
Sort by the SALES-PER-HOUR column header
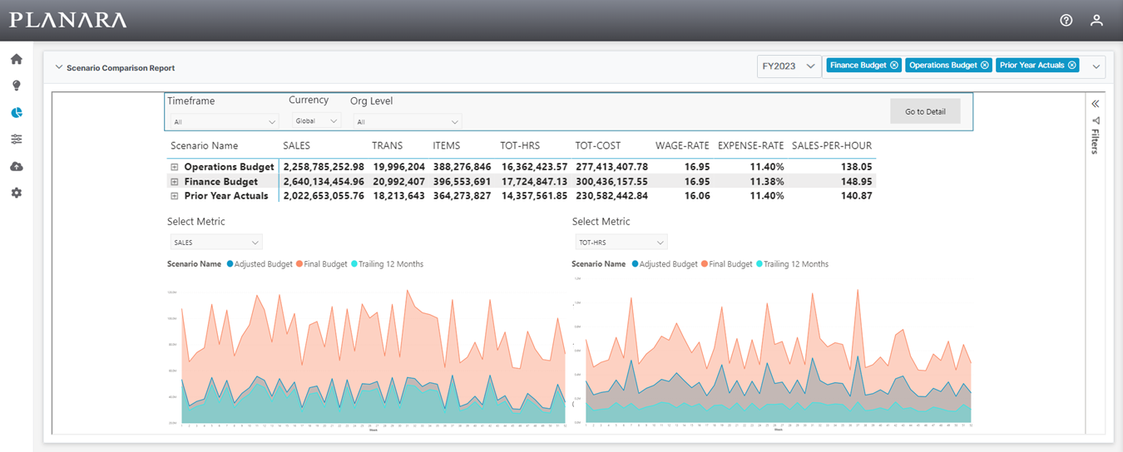832,145
